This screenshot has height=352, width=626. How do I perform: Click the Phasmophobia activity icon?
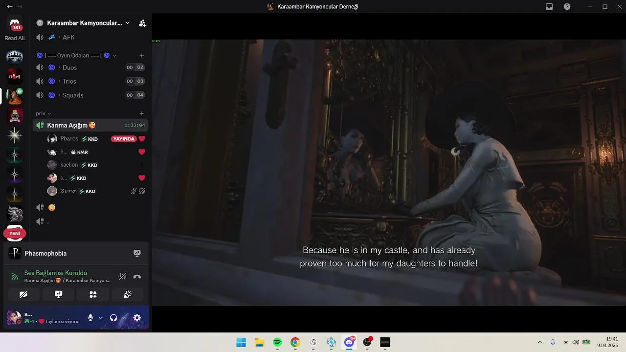[15, 253]
